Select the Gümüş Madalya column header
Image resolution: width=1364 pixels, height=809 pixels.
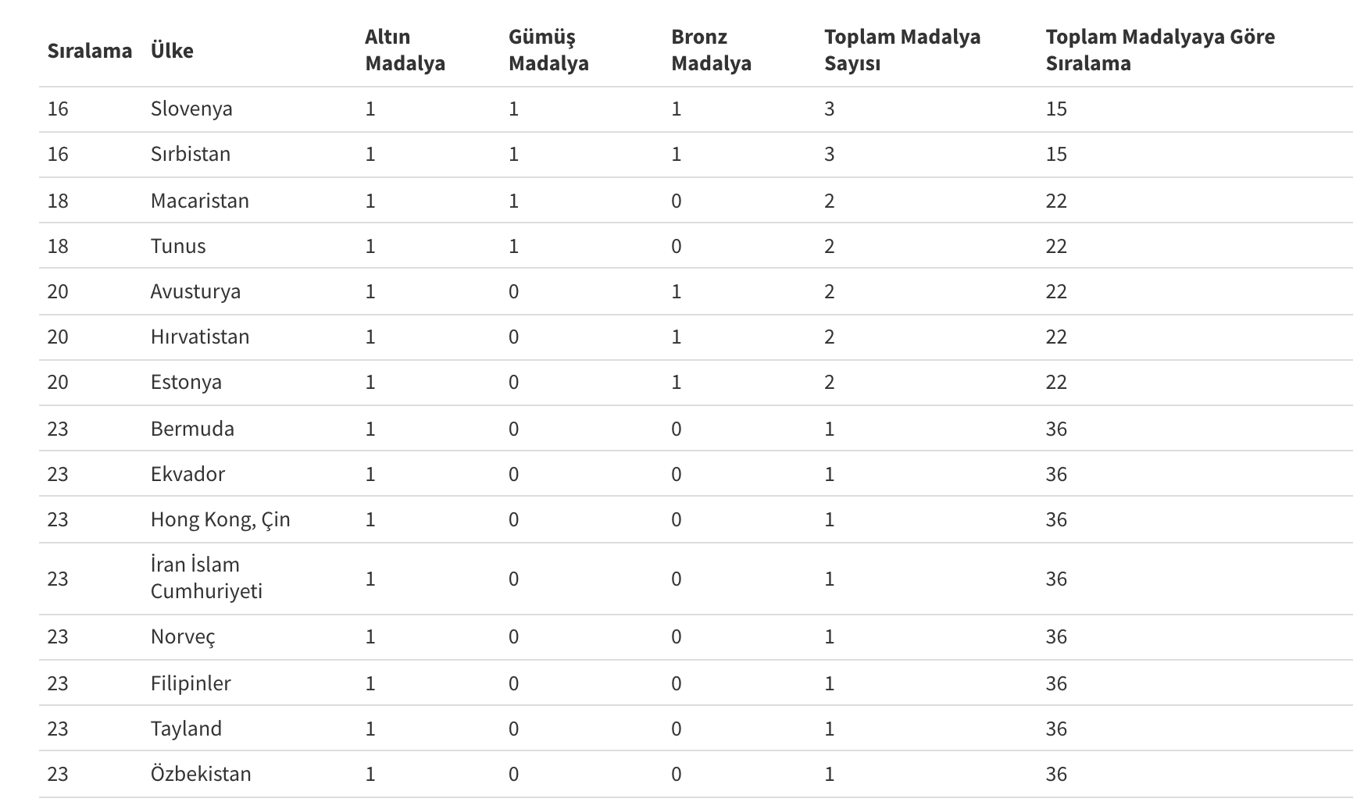click(548, 50)
